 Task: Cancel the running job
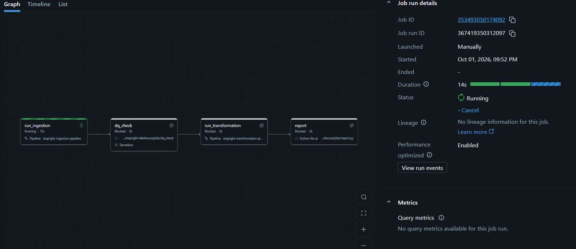click(470, 110)
